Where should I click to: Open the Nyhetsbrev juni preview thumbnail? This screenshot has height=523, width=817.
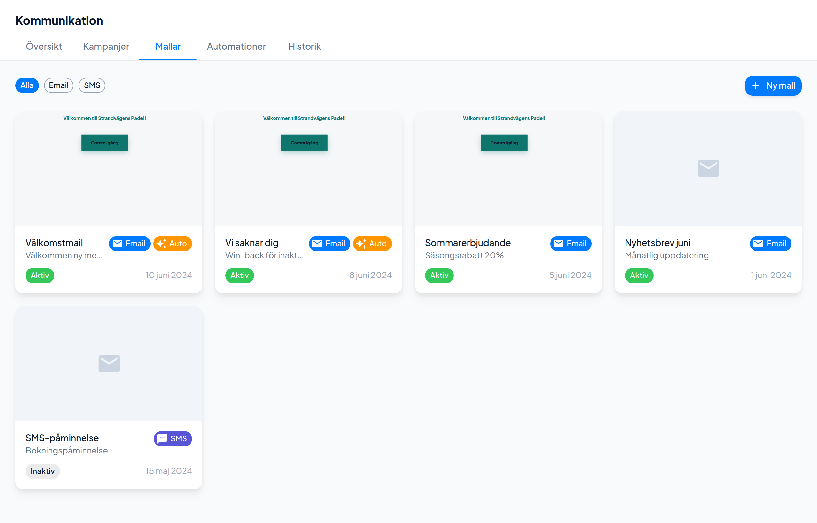[x=708, y=169]
